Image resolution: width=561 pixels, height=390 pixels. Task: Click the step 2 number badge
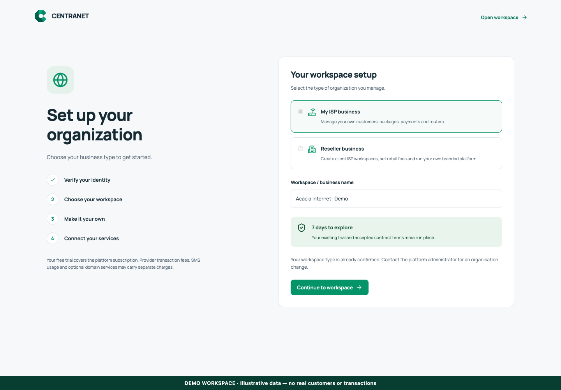pyautogui.click(x=53, y=199)
